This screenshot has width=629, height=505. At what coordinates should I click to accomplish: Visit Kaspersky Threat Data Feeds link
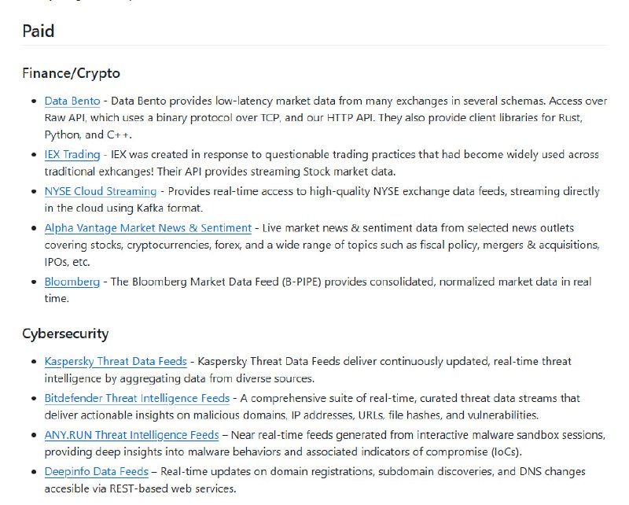116,361
